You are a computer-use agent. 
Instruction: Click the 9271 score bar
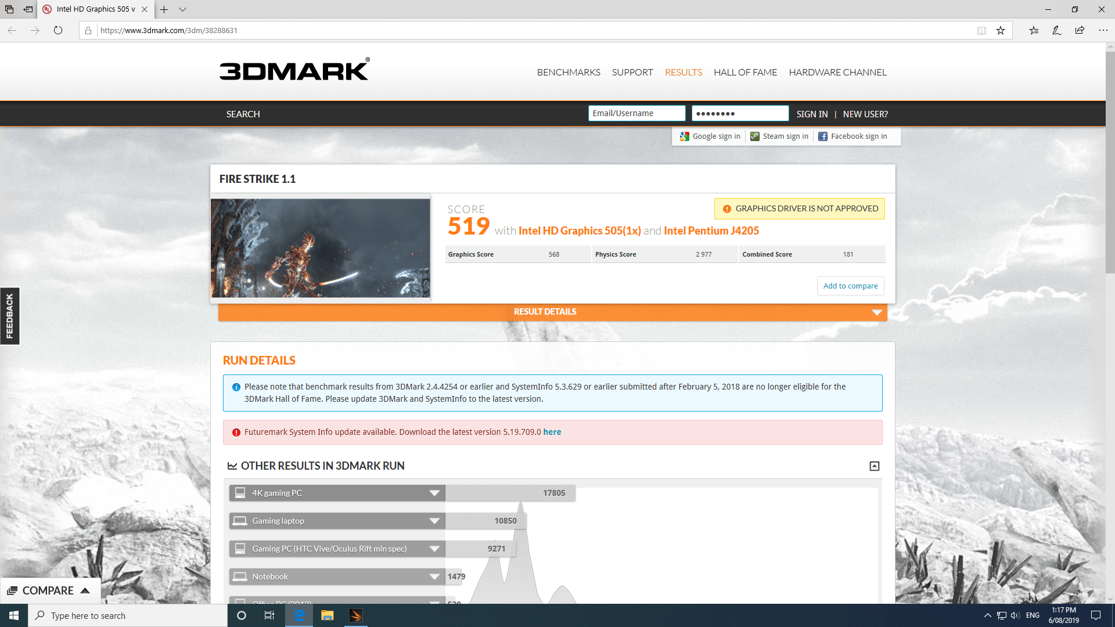480,549
